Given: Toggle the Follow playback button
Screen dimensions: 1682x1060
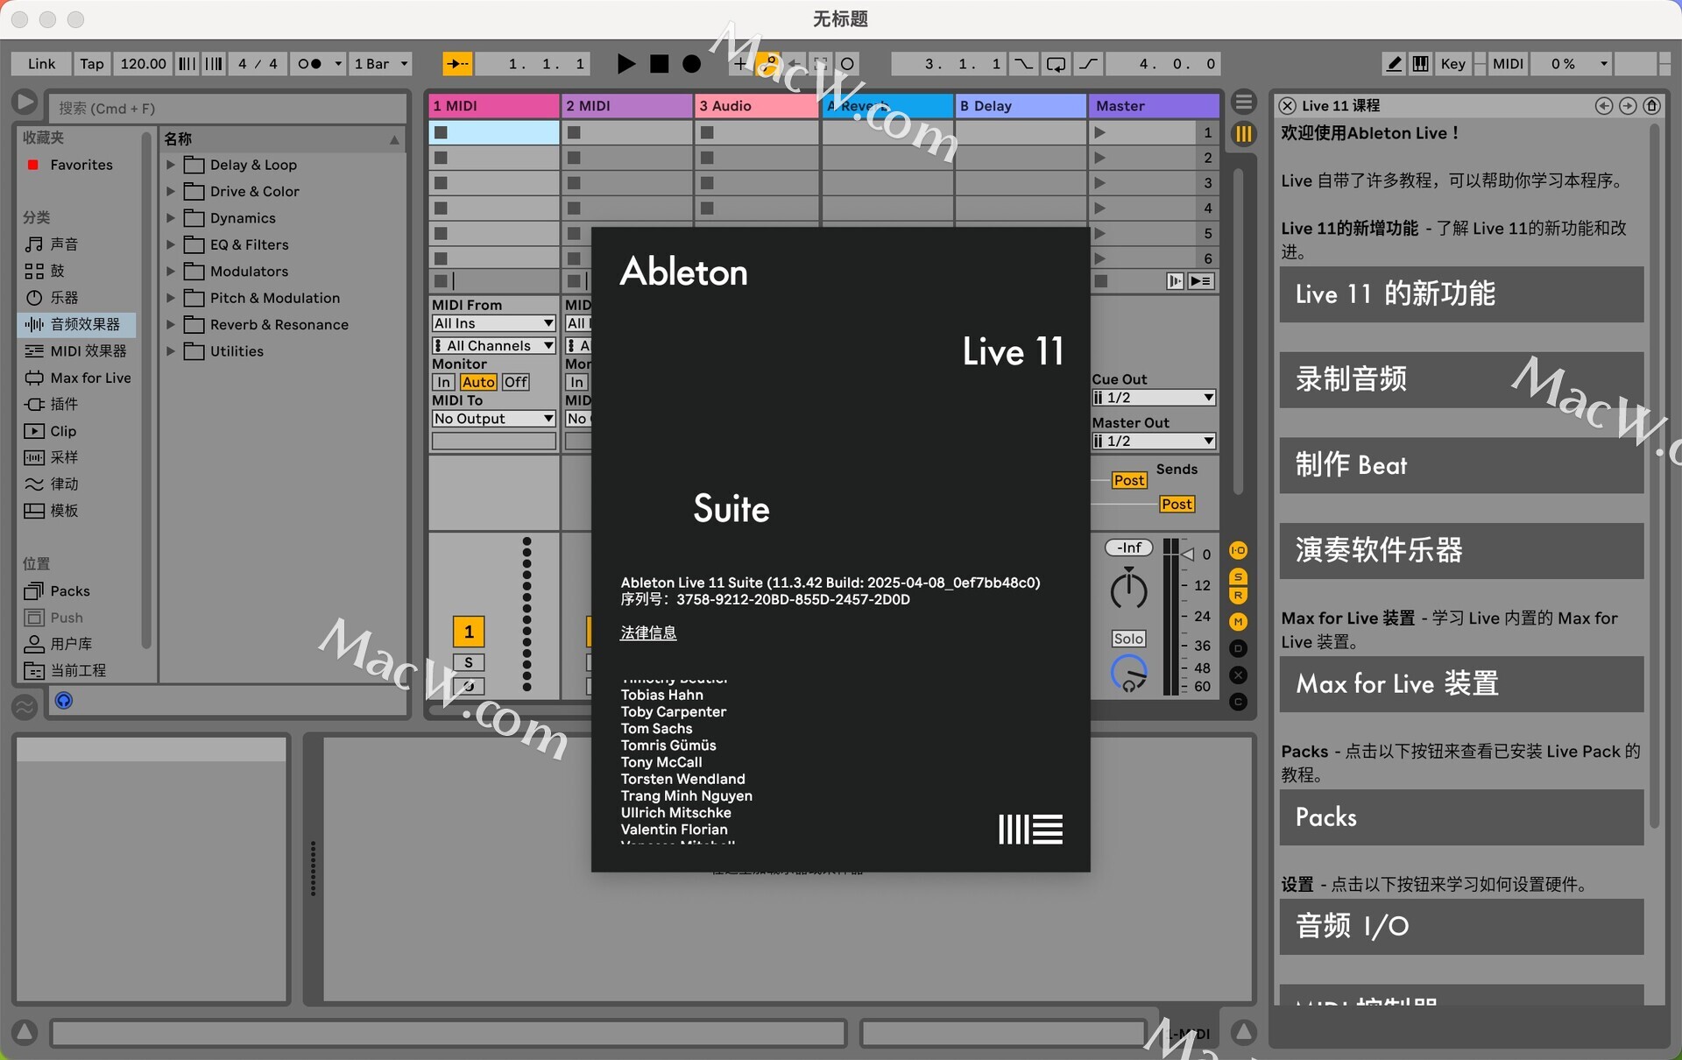Looking at the screenshot, I should [x=457, y=64].
